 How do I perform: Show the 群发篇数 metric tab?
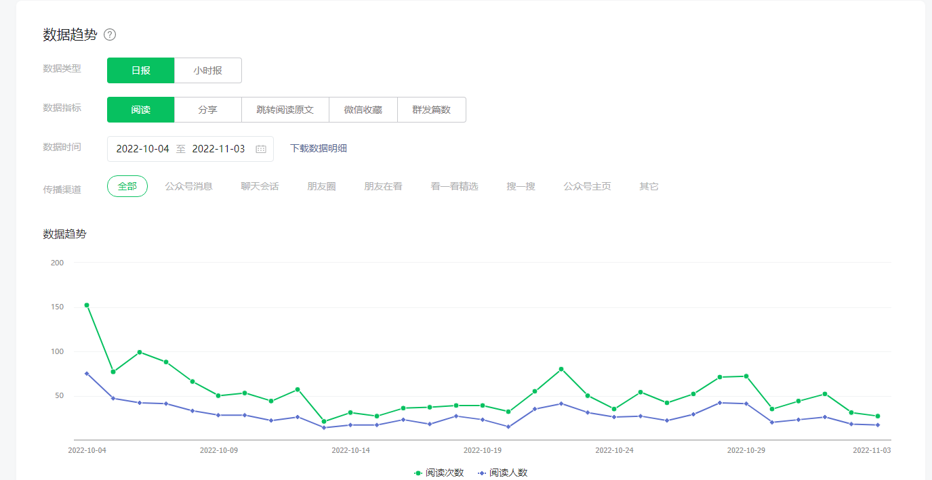[x=432, y=110]
